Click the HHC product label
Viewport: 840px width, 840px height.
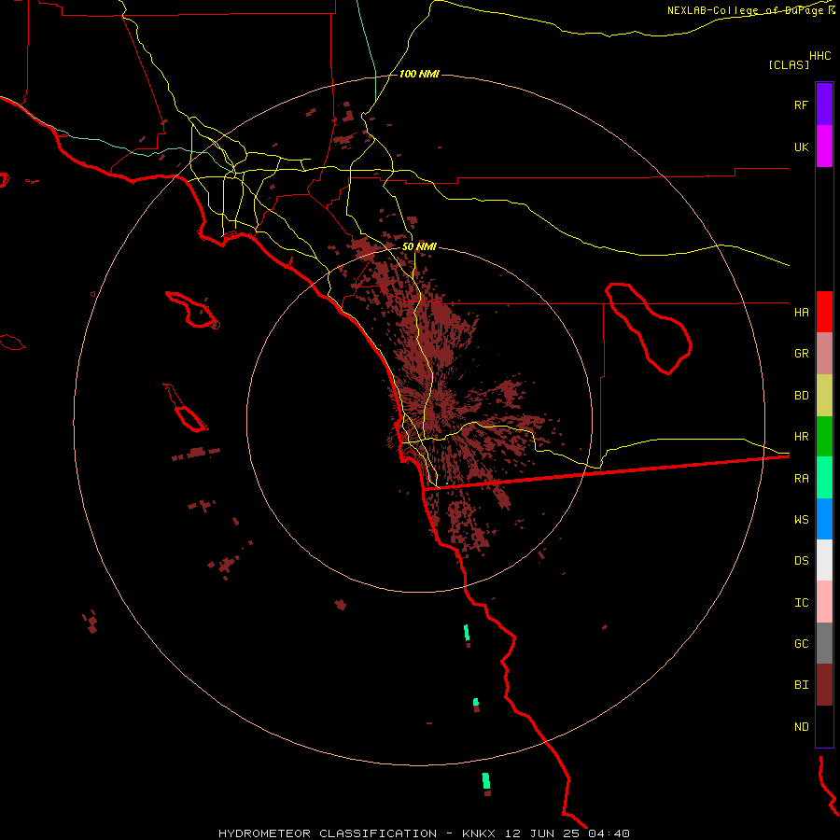click(820, 56)
